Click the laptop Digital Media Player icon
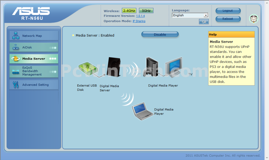Viewport: 269px width, 160px height. click(x=142, y=111)
